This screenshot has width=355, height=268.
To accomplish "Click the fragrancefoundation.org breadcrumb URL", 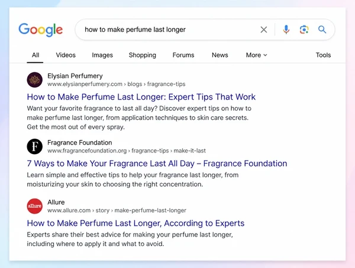I will point(127,151).
